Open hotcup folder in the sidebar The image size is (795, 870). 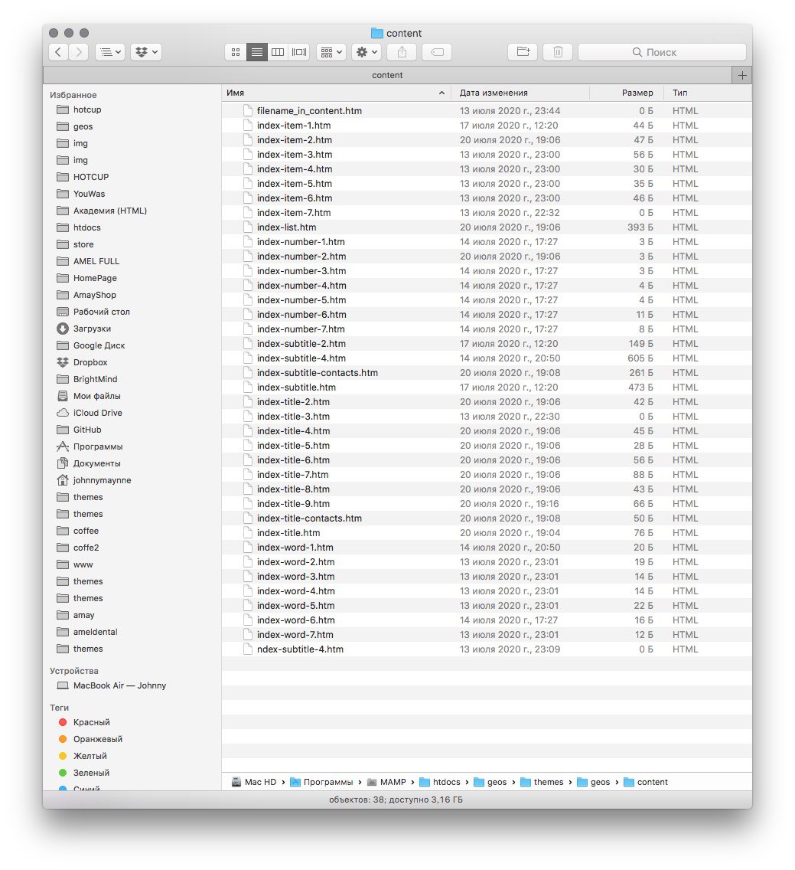tap(87, 110)
